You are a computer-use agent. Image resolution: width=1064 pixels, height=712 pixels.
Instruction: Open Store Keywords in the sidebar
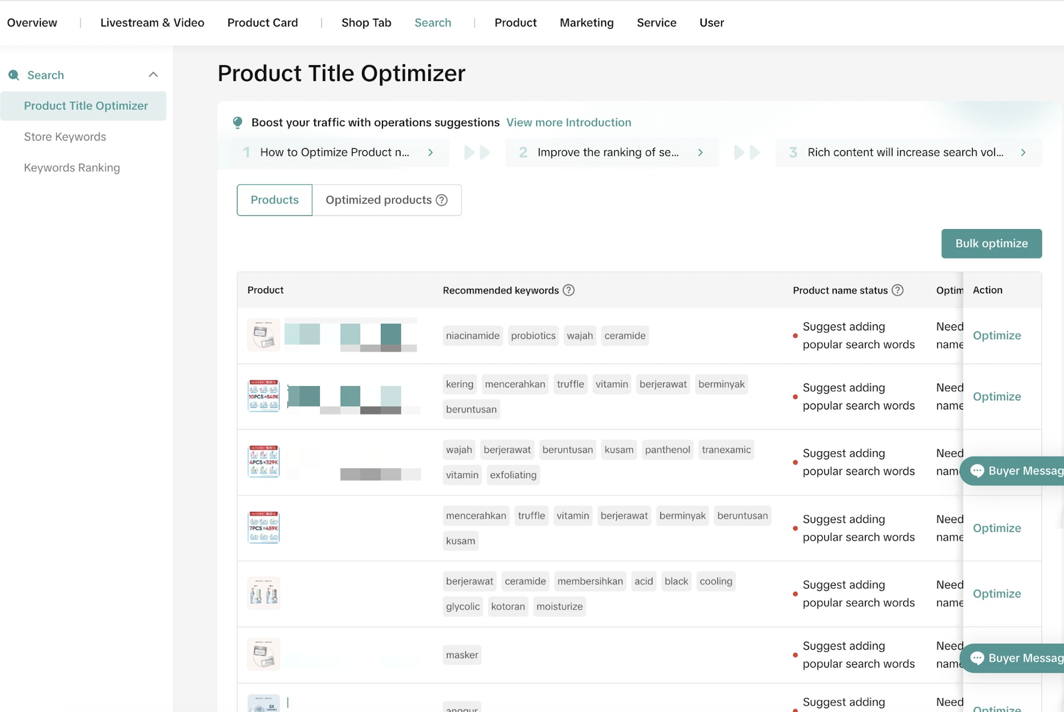click(x=65, y=136)
